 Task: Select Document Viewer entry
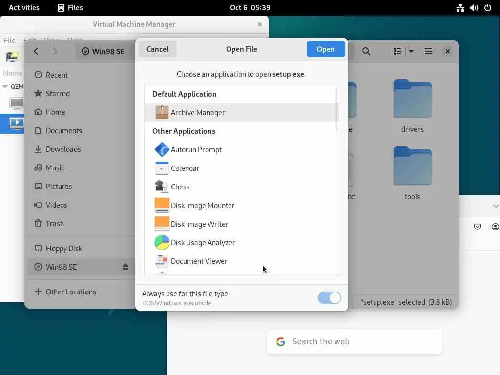coord(241,261)
